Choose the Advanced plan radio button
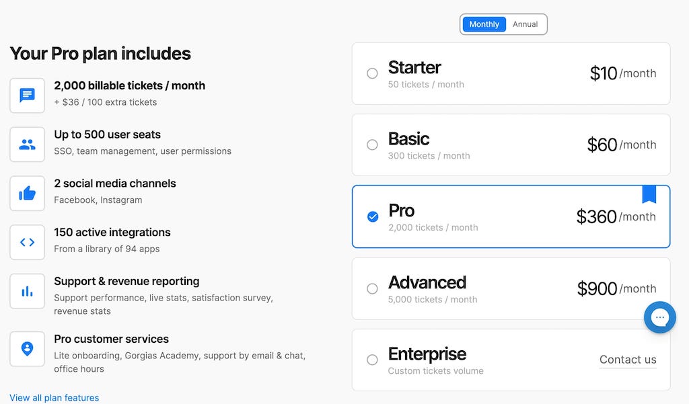This screenshot has height=404, width=689. click(372, 288)
